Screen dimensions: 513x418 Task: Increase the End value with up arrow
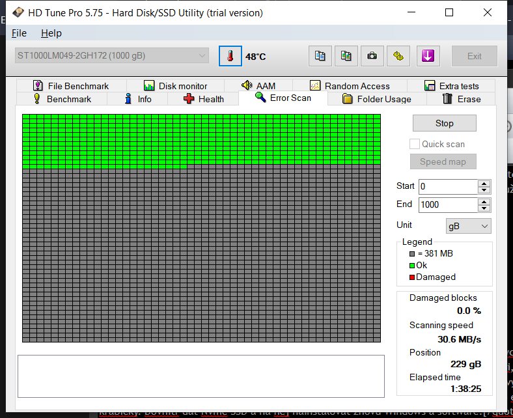[484, 202]
